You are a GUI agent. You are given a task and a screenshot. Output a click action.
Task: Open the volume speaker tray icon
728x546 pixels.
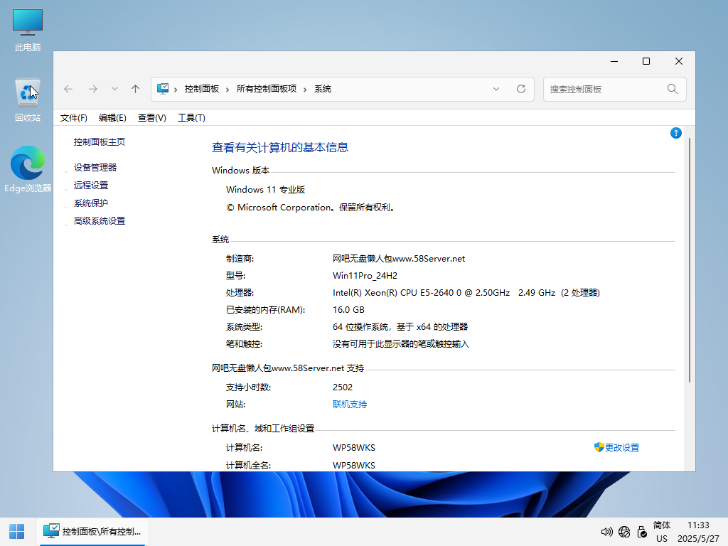point(606,532)
